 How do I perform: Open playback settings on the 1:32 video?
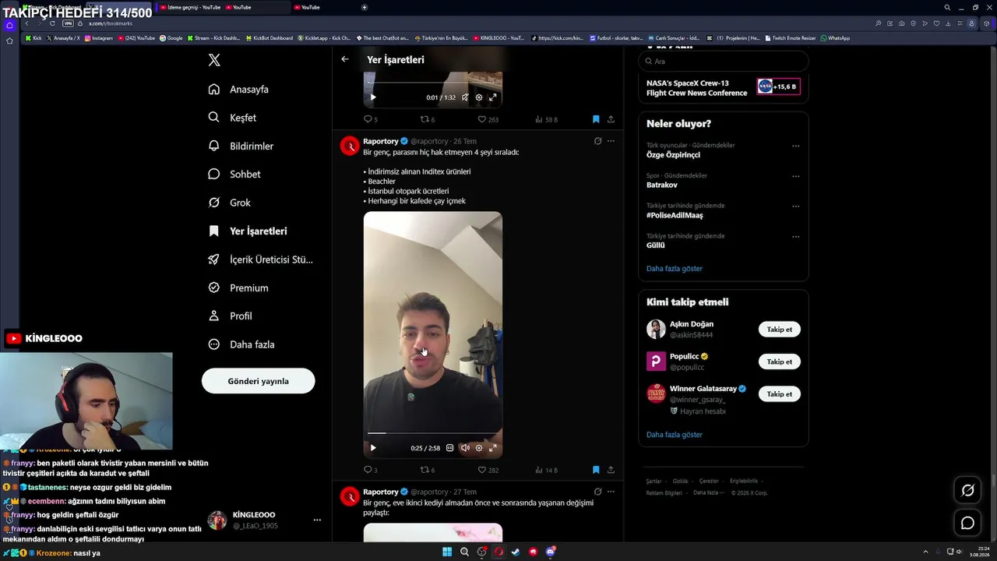[479, 97]
